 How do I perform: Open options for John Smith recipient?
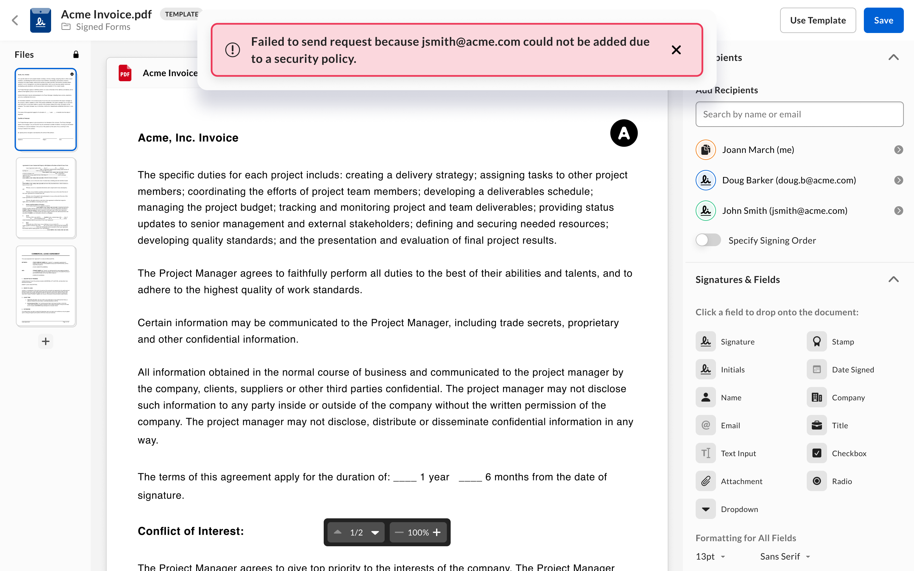[898, 211]
